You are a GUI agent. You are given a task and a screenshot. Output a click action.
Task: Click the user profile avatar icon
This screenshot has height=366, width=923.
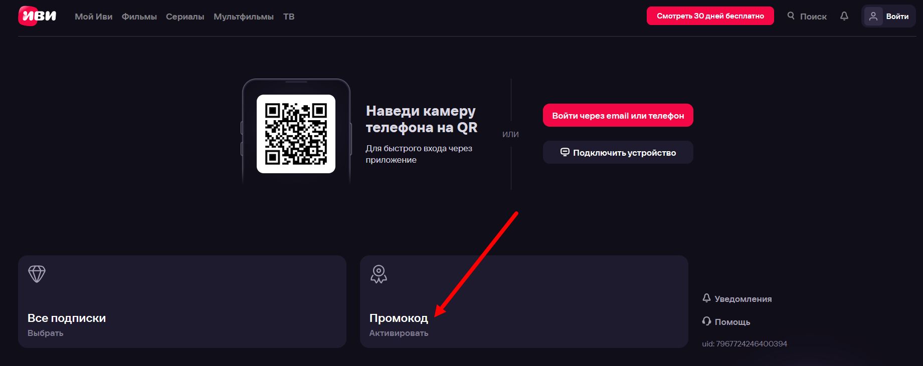(x=873, y=17)
